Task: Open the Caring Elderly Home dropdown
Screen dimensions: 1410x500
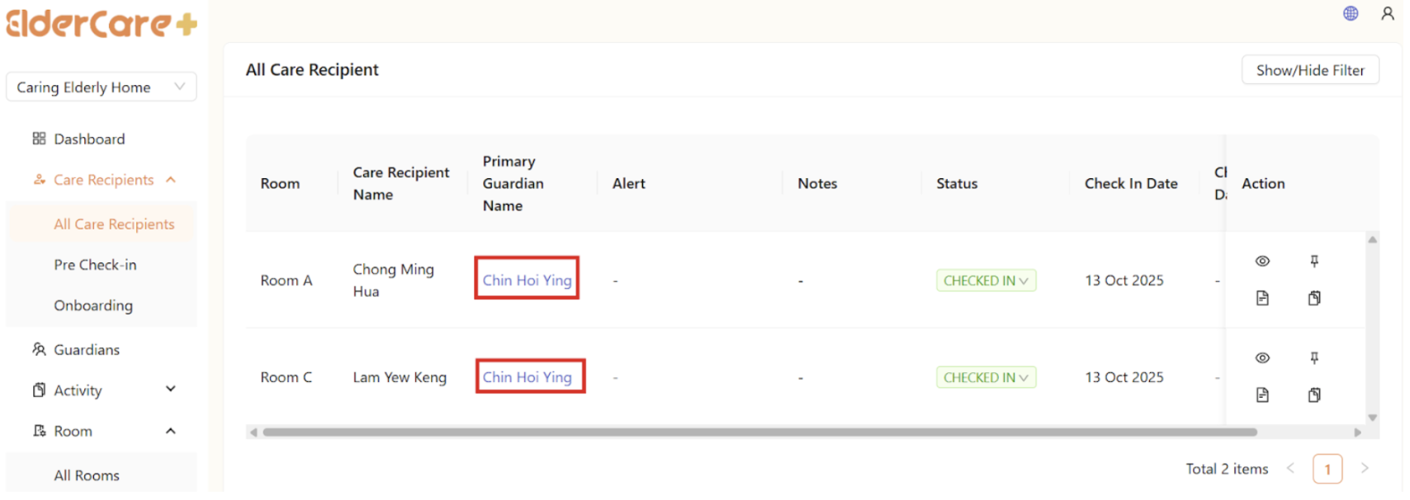Action: (101, 87)
